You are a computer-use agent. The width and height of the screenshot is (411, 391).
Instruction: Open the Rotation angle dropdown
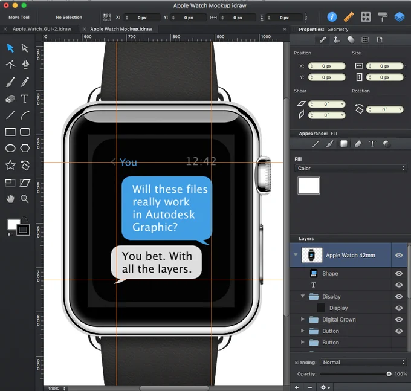[x=401, y=109]
